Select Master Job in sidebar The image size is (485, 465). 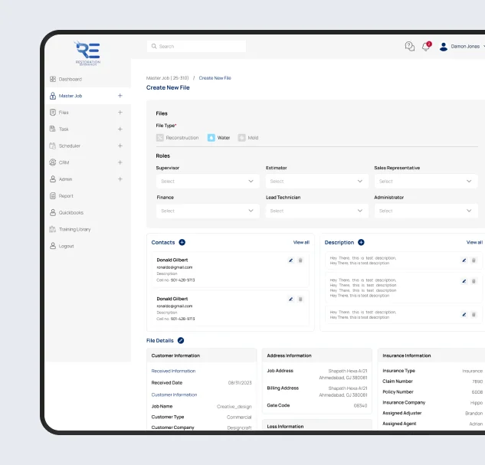click(x=70, y=96)
